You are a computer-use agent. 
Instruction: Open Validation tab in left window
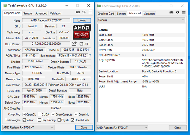56,13
